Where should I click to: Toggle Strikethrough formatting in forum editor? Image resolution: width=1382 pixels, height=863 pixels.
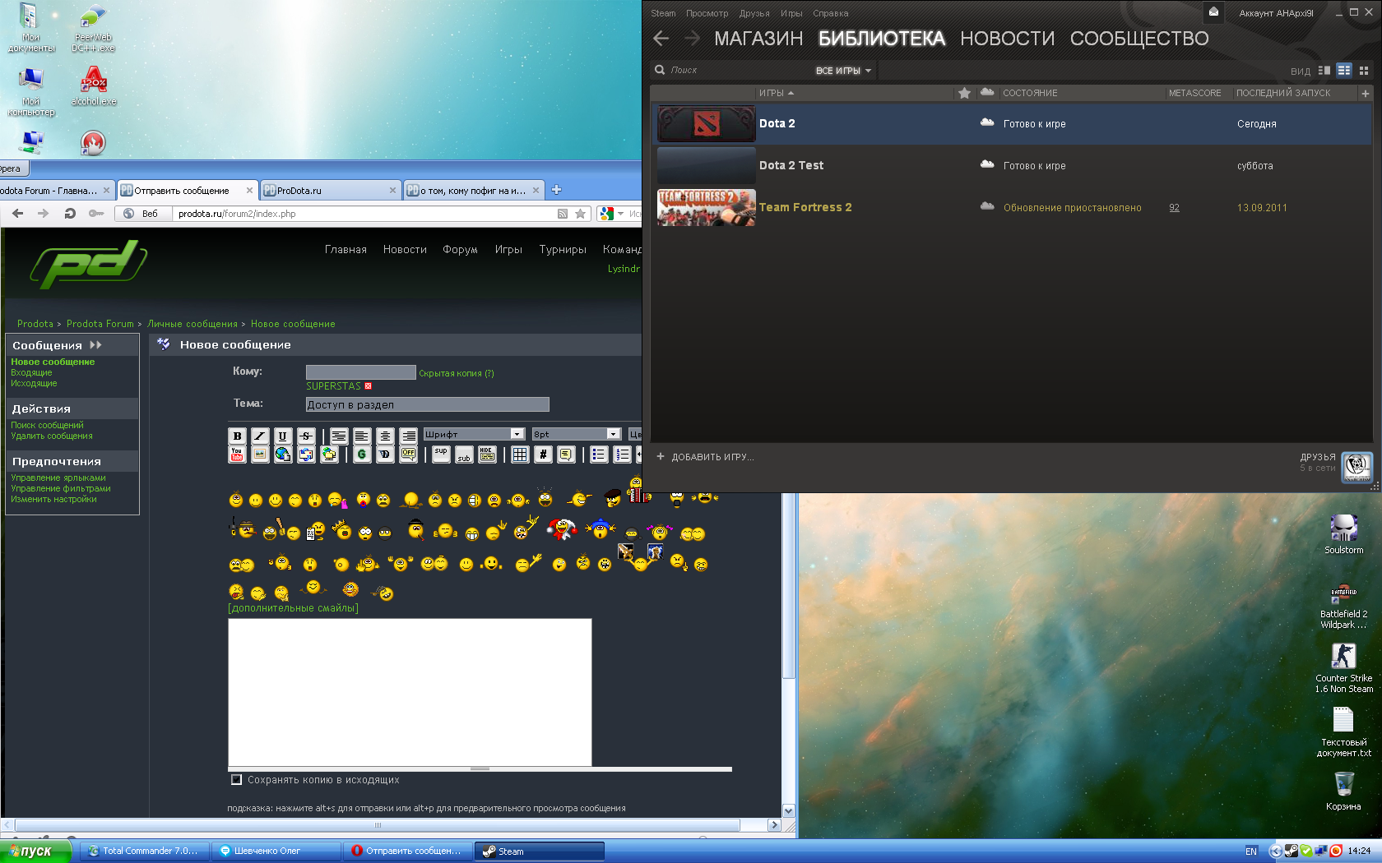point(306,436)
